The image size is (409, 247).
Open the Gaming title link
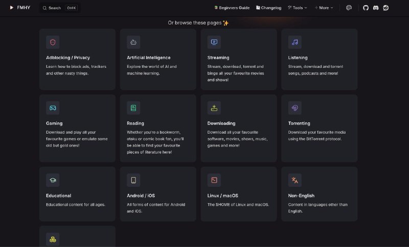tap(54, 123)
